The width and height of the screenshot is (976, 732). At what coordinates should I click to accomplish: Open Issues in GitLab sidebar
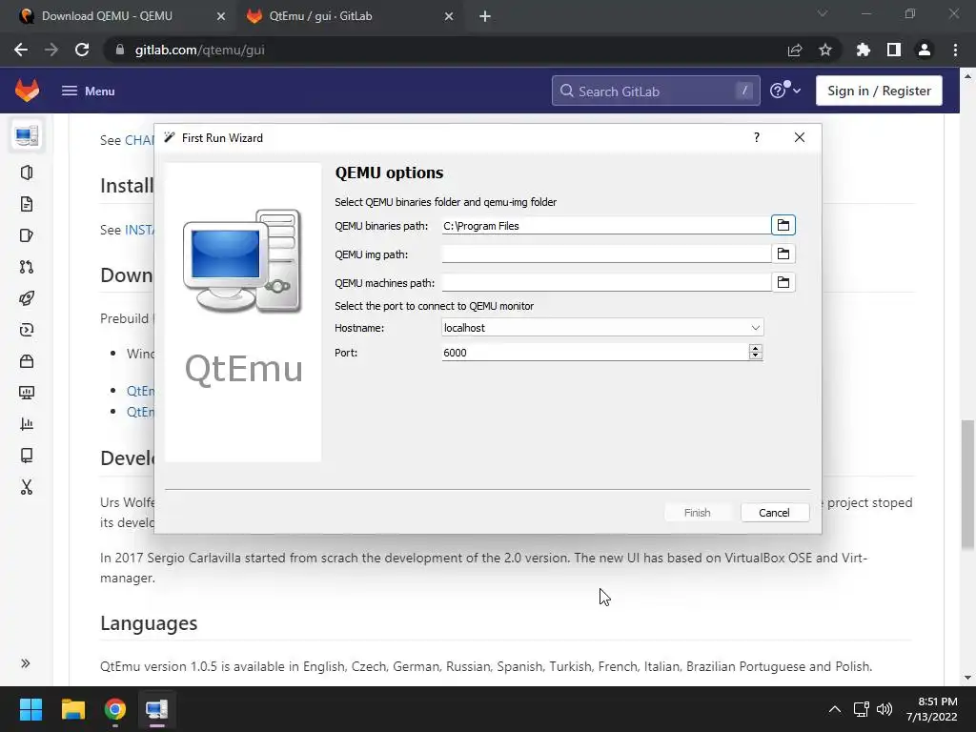tap(26, 235)
